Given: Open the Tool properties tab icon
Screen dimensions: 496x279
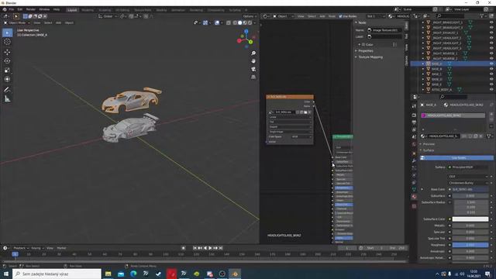Looking at the screenshot, I should click(x=414, y=106).
